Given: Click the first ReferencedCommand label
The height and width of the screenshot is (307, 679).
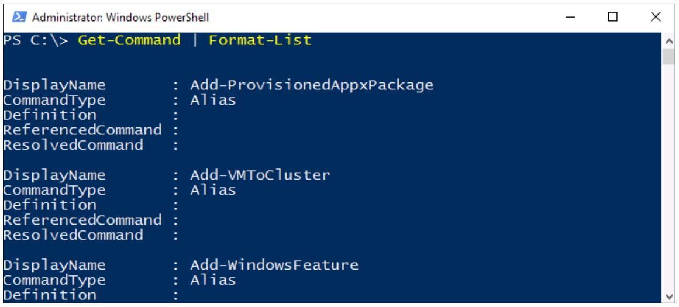Looking at the screenshot, I should pos(82,130).
